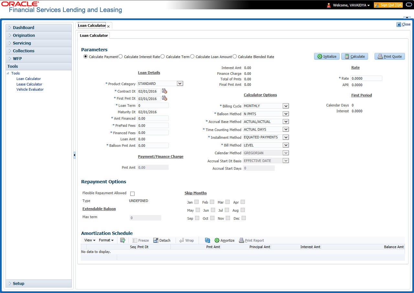This screenshot has width=414, height=293.
Task: Click the Detach table icon
Action: point(156,240)
